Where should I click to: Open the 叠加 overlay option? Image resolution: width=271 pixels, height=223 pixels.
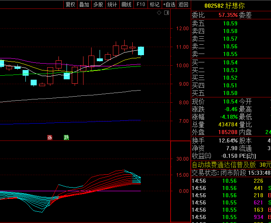(x=84, y=4)
